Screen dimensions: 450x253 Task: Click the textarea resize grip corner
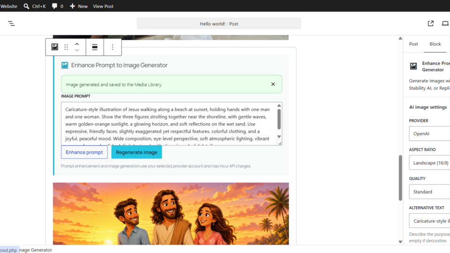click(279, 143)
